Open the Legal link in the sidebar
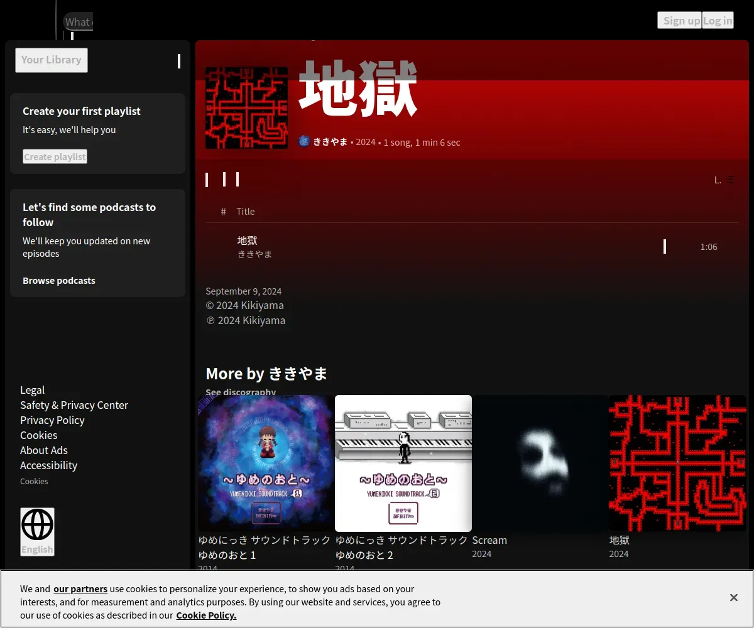Screen dimensions: 754x628 click(32, 390)
